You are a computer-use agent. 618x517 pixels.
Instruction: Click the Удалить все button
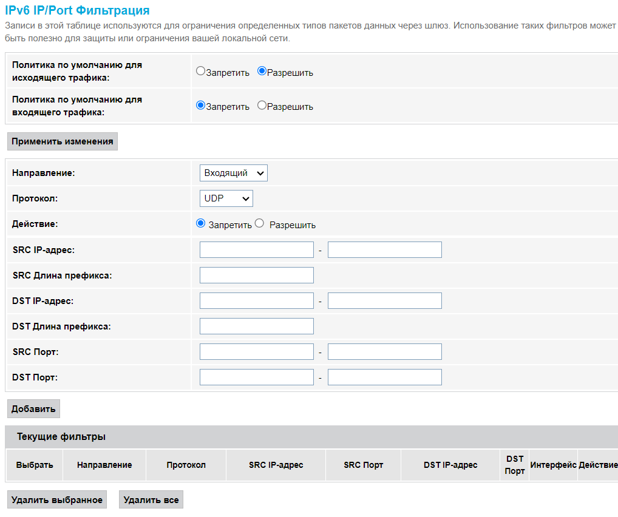tap(151, 500)
